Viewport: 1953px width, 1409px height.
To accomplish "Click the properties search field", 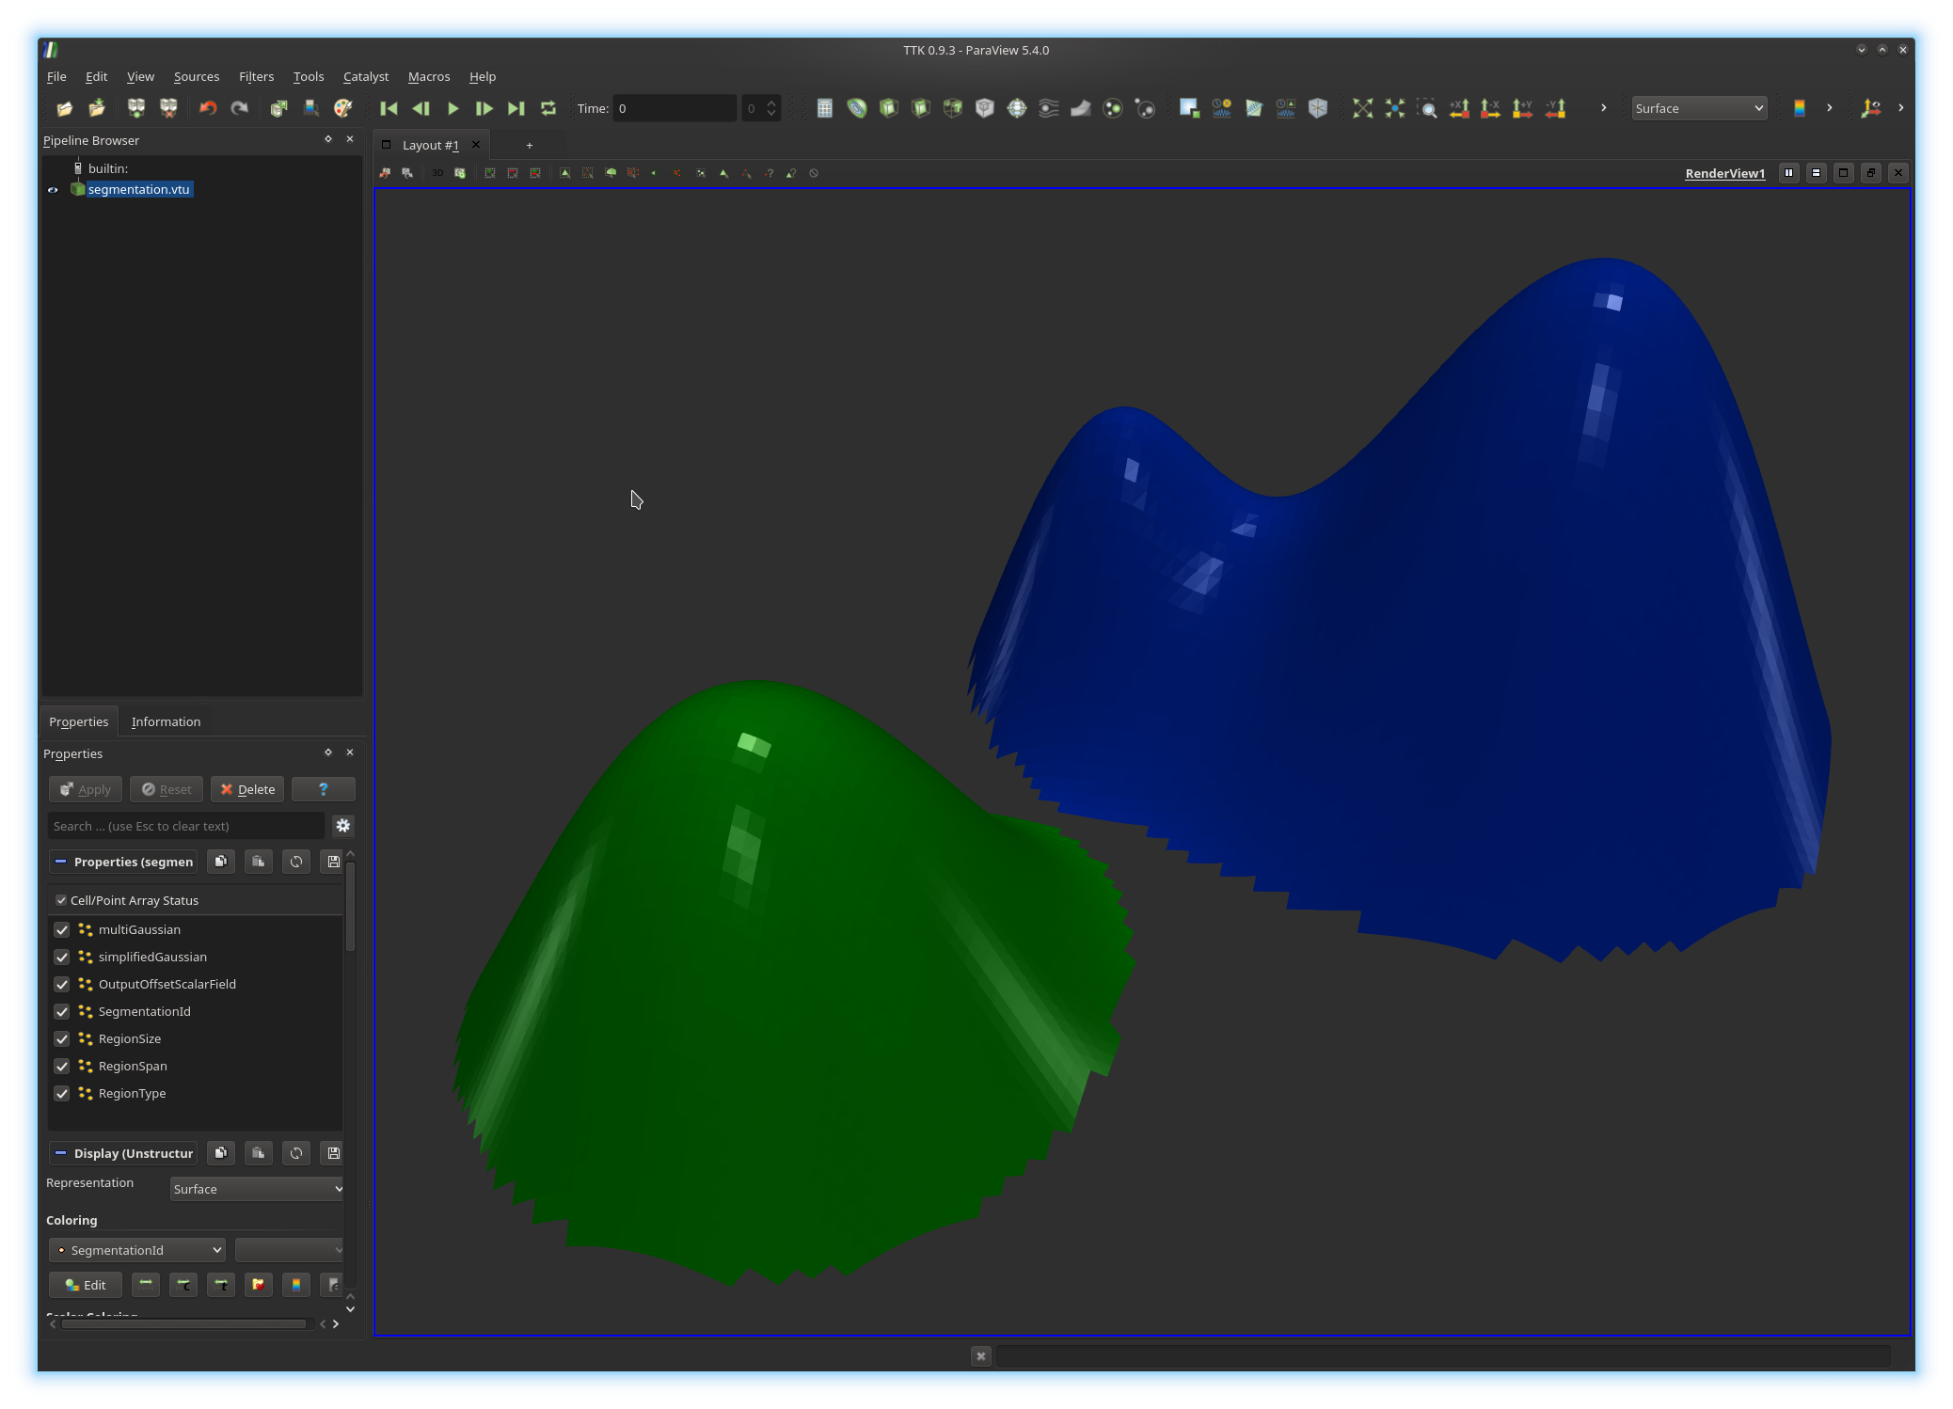I will [x=185, y=826].
